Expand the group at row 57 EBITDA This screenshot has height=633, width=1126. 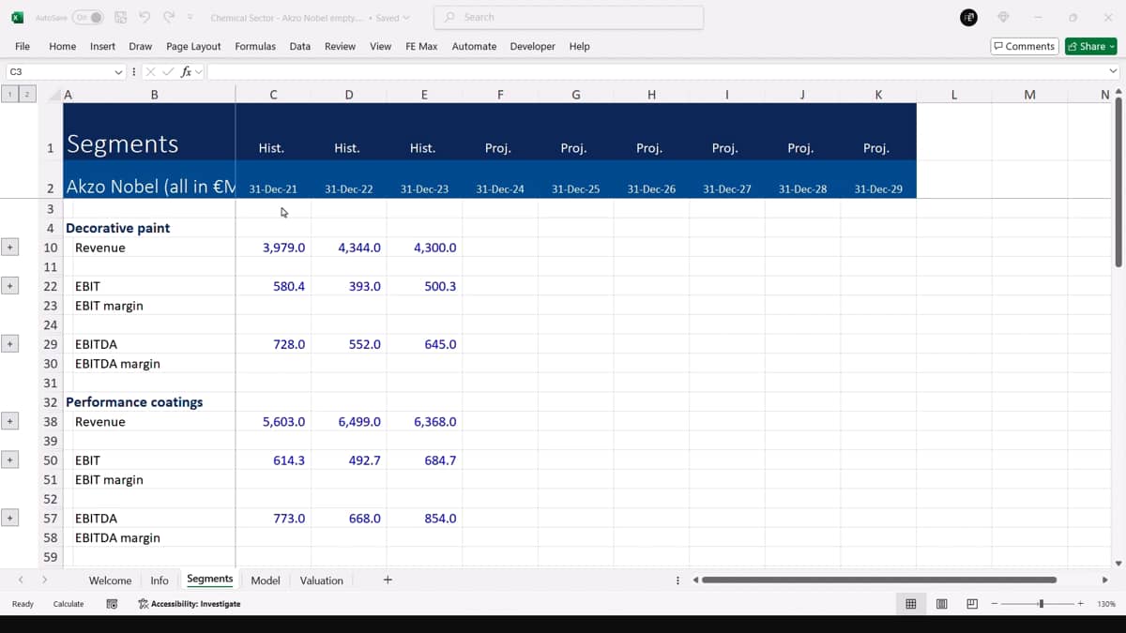pyautogui.click(x=10, y=519)
